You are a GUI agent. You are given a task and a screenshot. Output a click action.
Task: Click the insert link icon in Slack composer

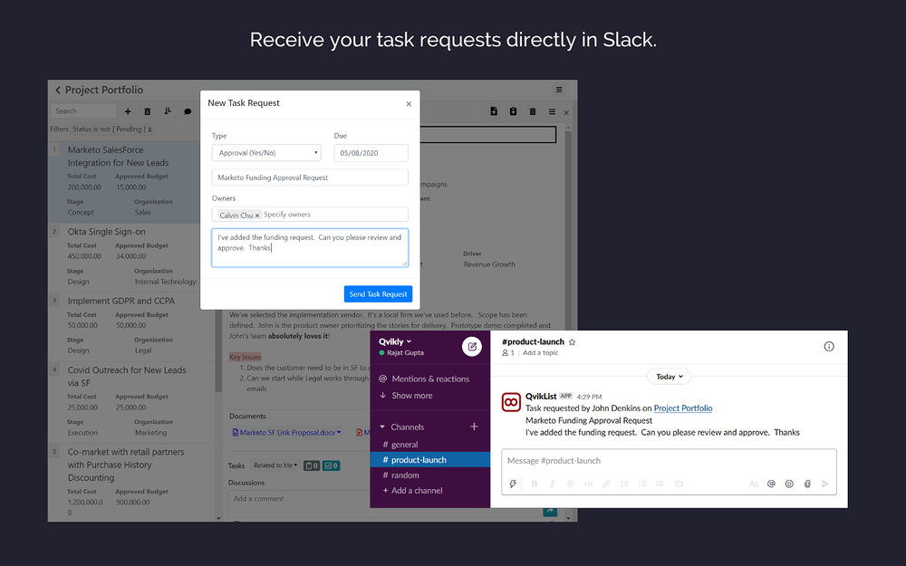606,484
